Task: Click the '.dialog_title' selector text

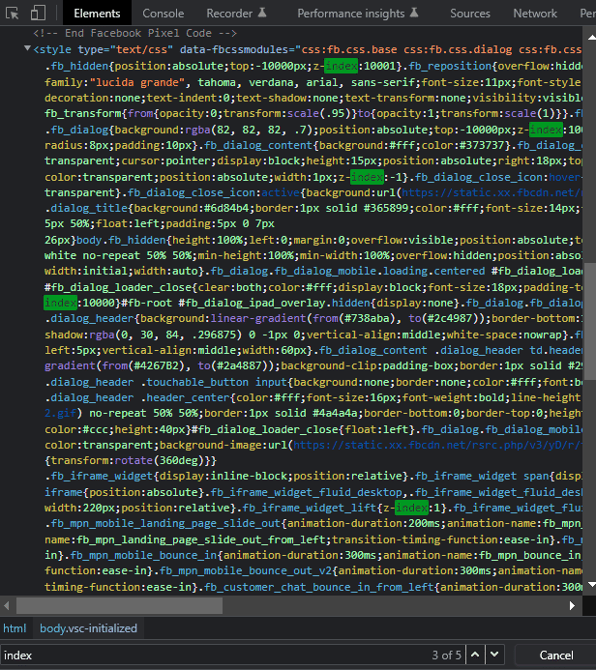Action: [86, 208]
